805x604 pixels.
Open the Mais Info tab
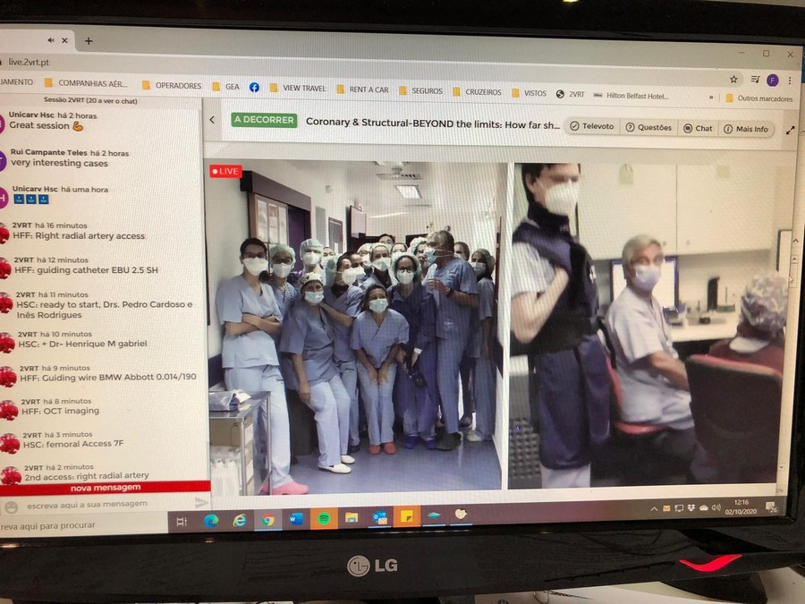(746, 129)
